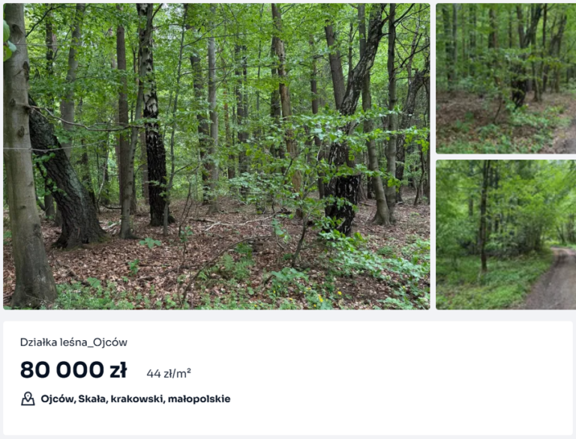Click Skała in the location line

tap(92, 399)
